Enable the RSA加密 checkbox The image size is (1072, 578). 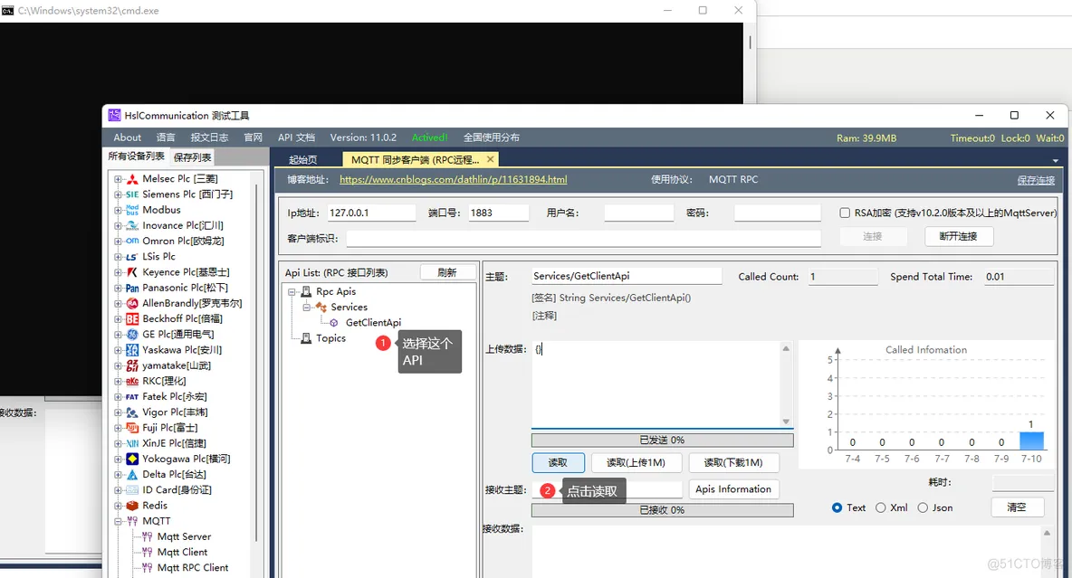(845, 213)
